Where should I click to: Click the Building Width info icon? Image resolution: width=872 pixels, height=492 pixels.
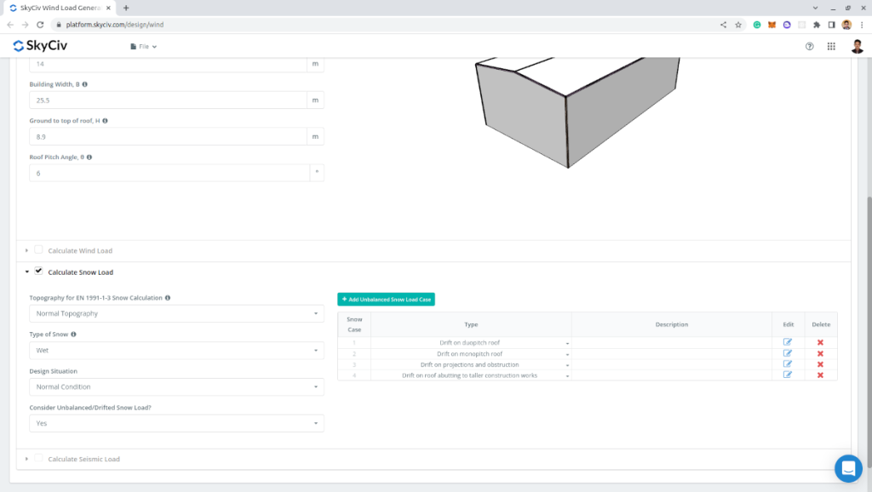point(85,84)
